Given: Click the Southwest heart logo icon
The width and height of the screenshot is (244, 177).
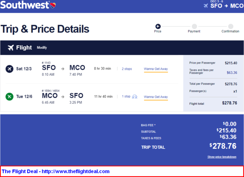Looking at the screenshot, I should (x=53, y=5).
